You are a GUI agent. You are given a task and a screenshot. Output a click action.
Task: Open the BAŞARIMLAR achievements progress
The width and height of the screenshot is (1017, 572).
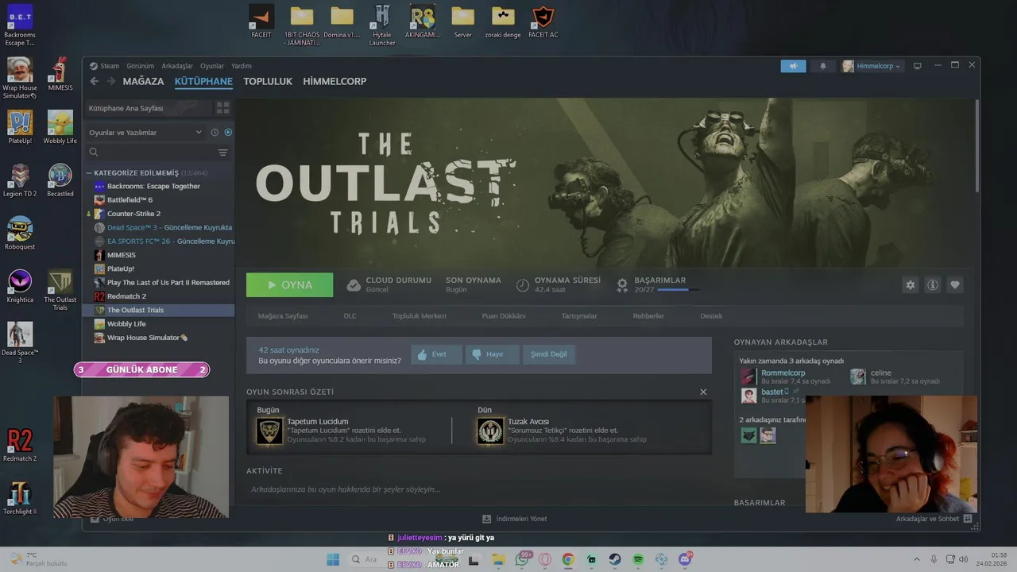point(659,284)
